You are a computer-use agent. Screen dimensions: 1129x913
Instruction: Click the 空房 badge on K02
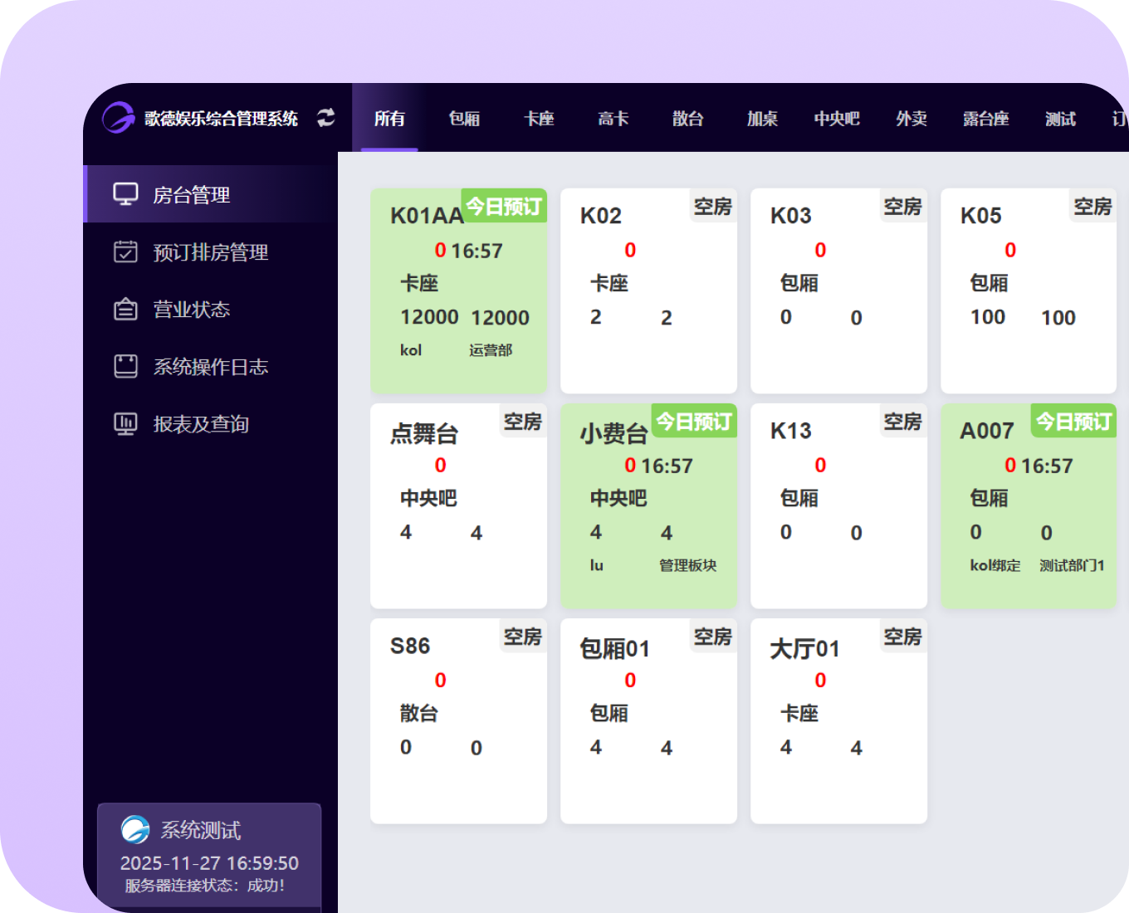coord(712,207)
